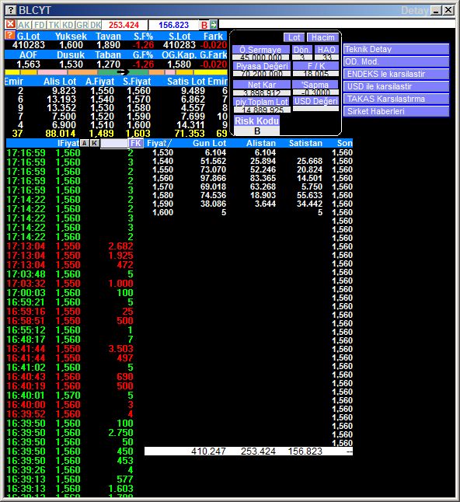The image size is (460, 502).
Task: Open ENDEKS ile karsilastir comparison
Action: click(x=396, y=75)
